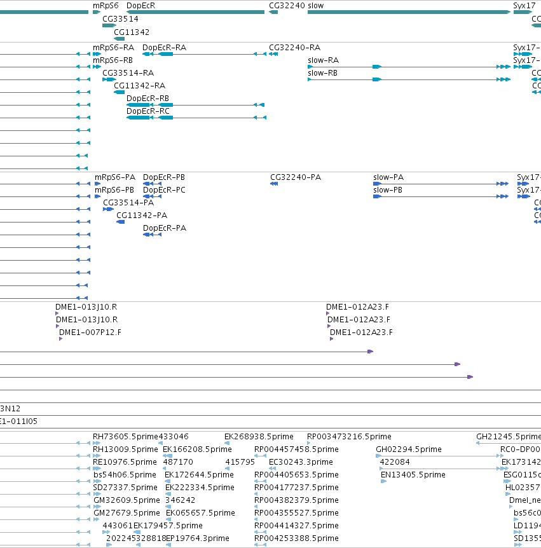
Task: Click the DopEcR-PA protein label
Action: [165, 228]
